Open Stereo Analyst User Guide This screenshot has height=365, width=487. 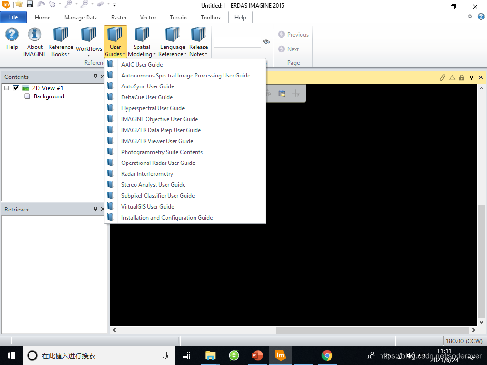click(x=185, y=185)
